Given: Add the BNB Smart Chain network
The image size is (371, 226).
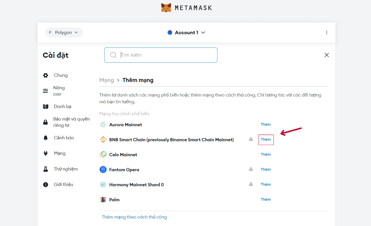Looking at the screenshot, I should [266, 139].
